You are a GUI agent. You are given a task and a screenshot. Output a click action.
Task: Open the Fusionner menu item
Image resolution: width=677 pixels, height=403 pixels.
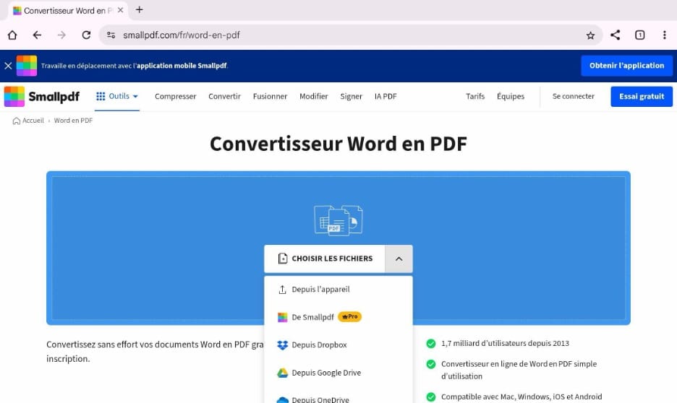[x=270, y=97]
